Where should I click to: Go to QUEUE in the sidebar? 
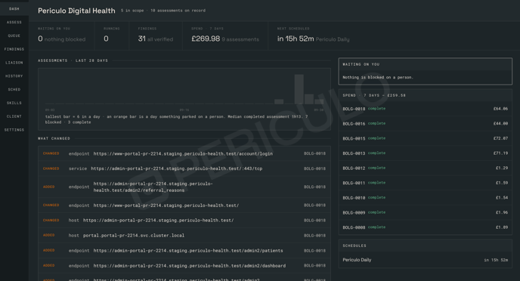pyautogui.click(x=14, y=36)
